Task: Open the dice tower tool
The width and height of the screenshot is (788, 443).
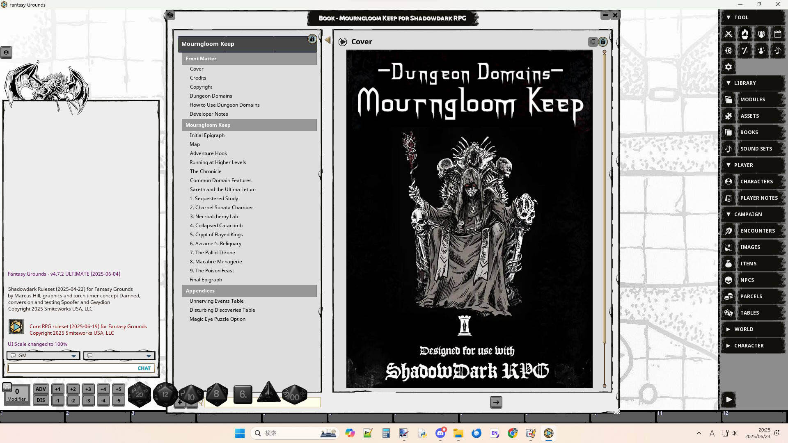Action: click(x=728, y=50)
